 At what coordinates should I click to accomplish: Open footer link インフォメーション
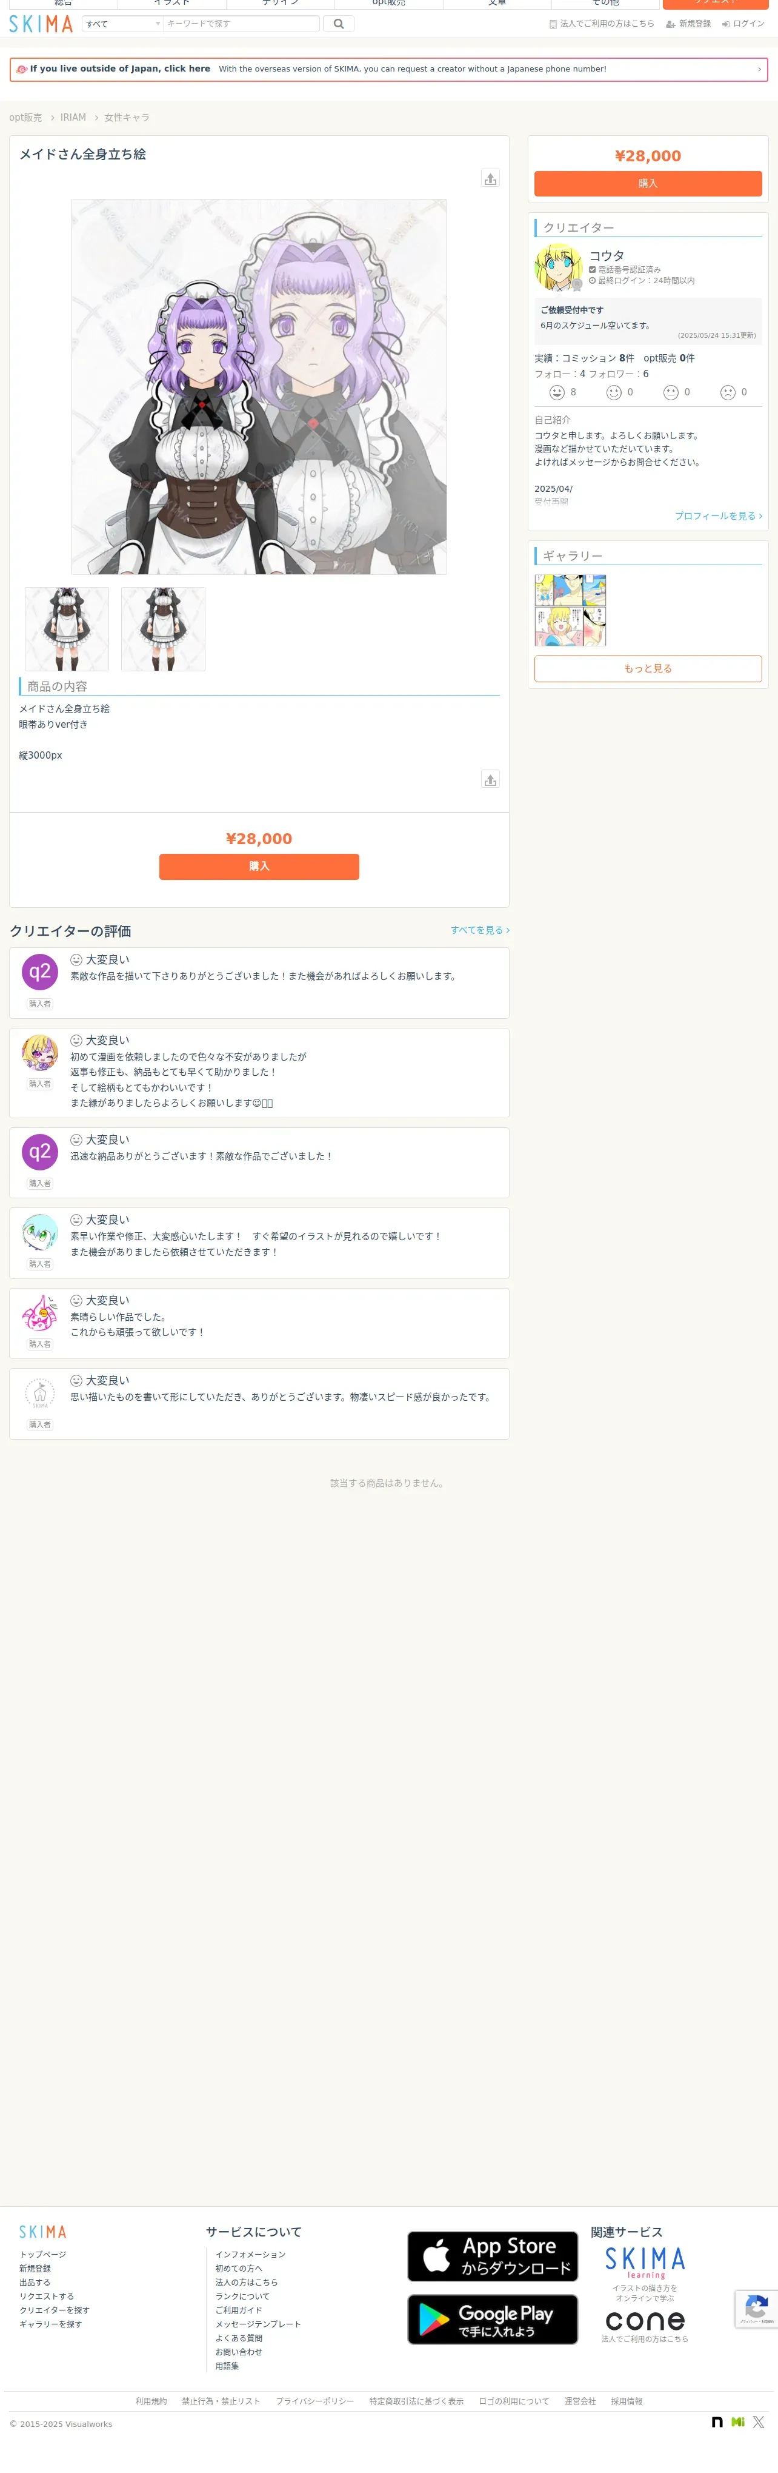pos(250,2254)
